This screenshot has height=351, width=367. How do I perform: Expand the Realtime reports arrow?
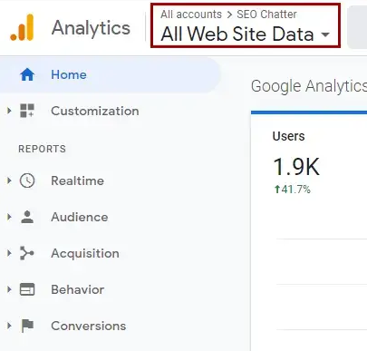point(9,180)
